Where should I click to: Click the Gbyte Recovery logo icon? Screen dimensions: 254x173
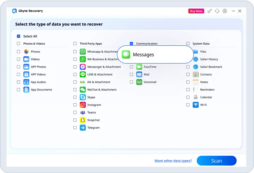14,11
